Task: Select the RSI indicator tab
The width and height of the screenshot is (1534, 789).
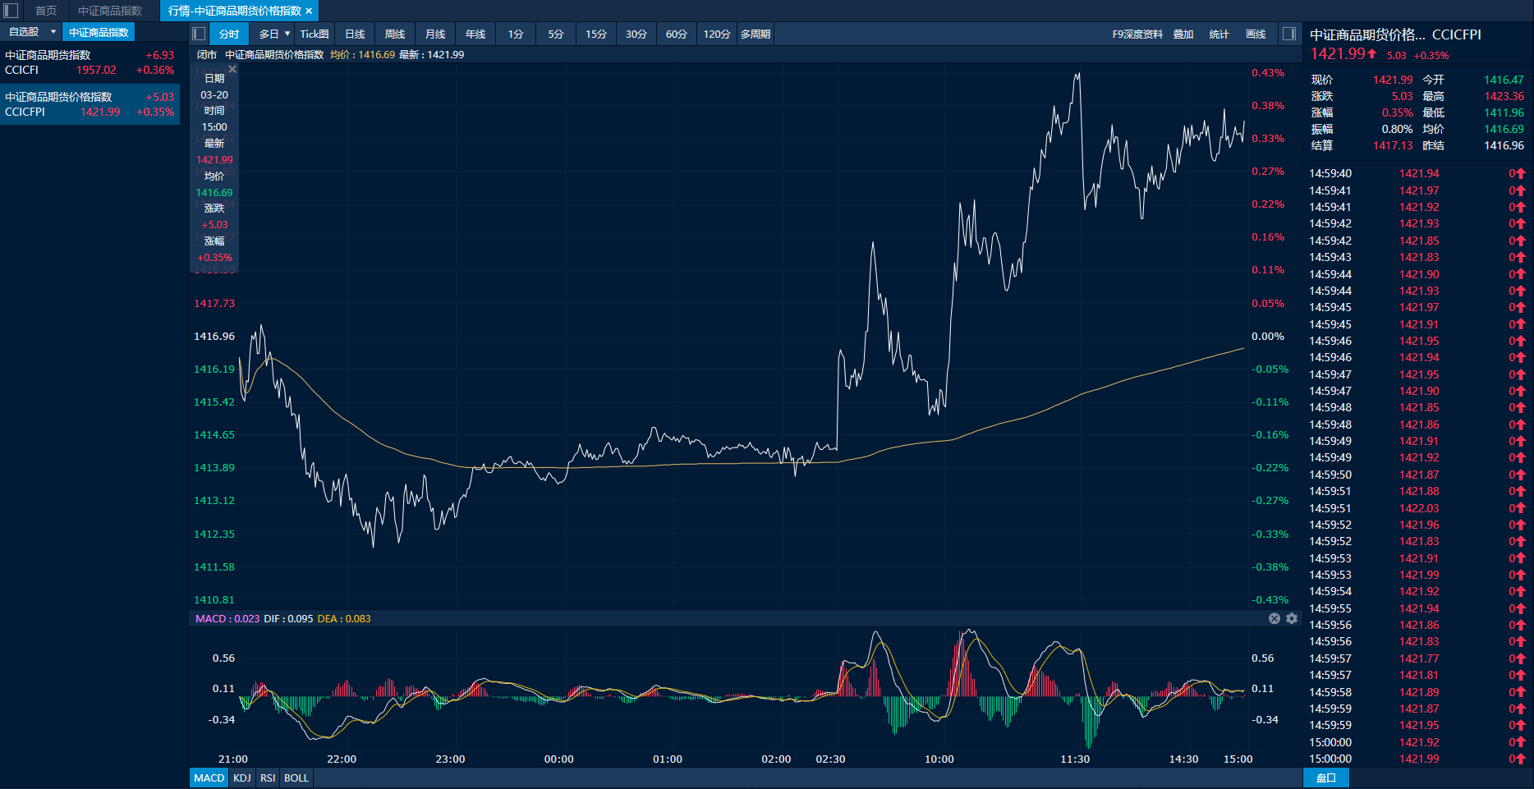Action: (x=268, y=778)
